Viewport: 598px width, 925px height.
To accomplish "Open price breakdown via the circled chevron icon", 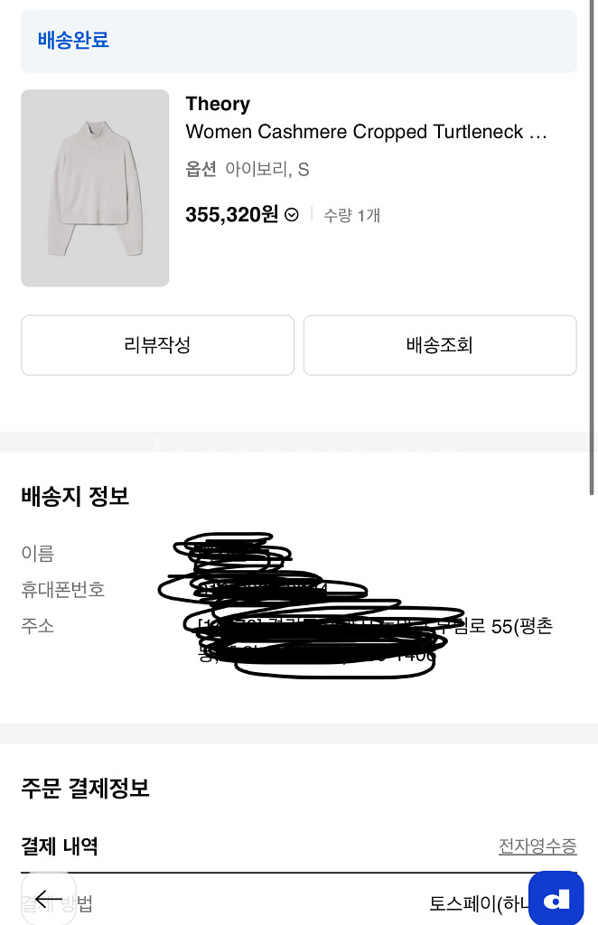I will click(x=291, y=216).
